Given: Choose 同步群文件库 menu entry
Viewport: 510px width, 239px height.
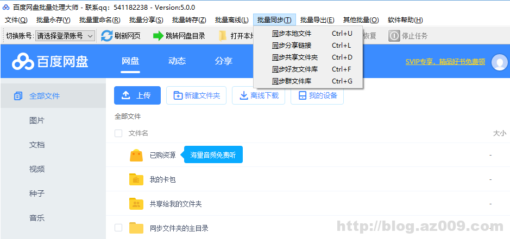Looking at the screenshot, I should coord(292,81).
